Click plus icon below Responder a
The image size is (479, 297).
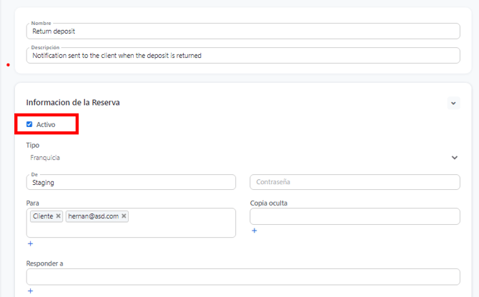(30, 291)
